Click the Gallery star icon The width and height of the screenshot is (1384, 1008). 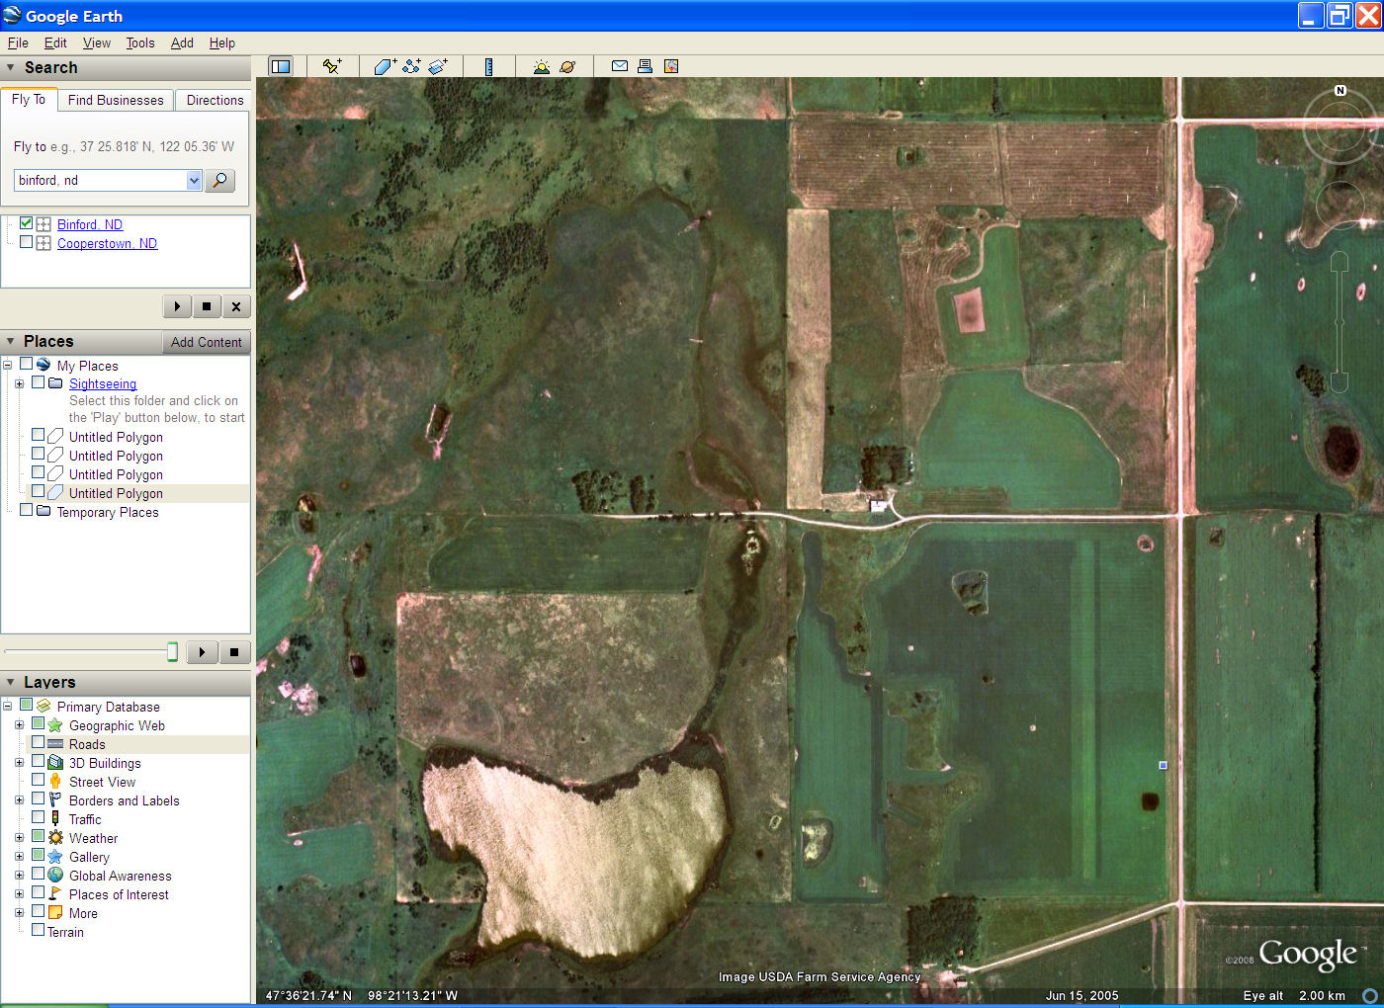point(55,857)
